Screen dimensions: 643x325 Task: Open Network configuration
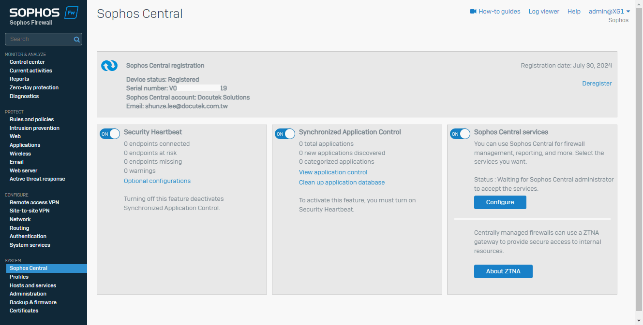(20, 219)
